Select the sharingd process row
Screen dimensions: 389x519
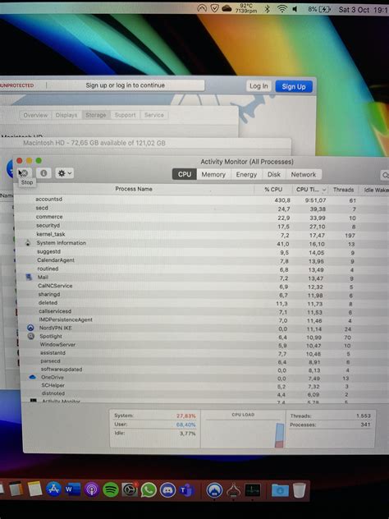click(202, 295)
